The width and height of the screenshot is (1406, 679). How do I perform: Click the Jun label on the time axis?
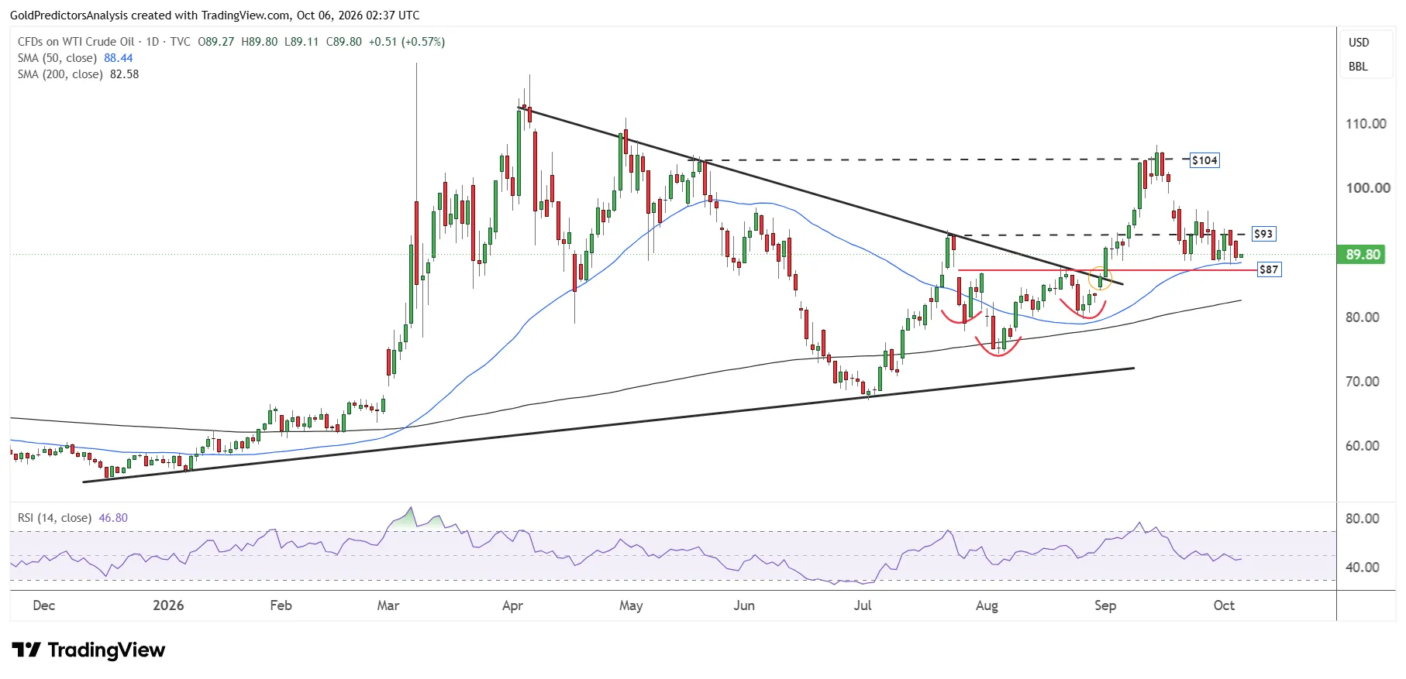[x=744, y=605]
